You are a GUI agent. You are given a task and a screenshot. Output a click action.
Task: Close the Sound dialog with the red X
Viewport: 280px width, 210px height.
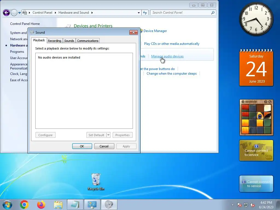(133, 32)
